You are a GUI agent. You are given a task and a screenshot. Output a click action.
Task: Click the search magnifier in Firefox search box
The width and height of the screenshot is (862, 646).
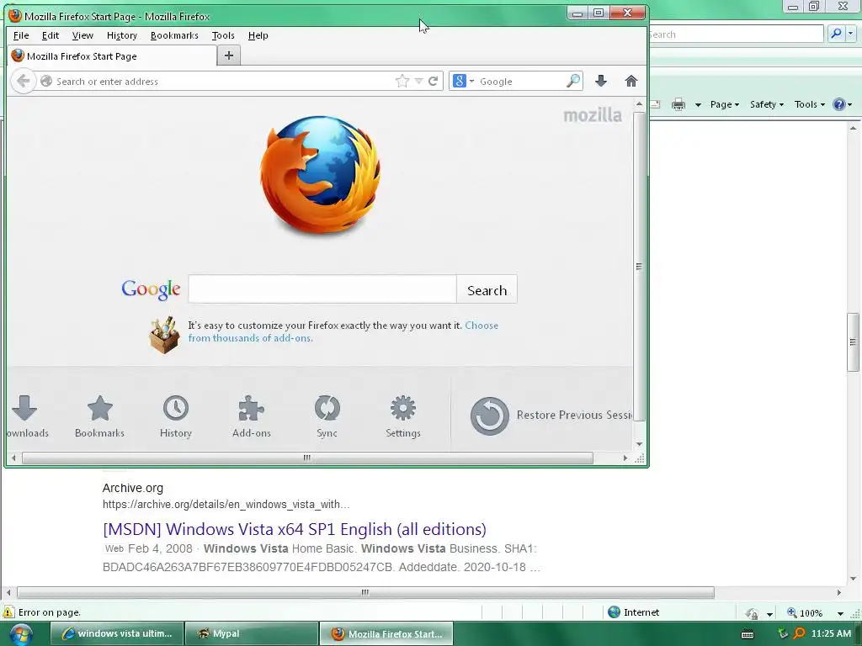(x=573, y=82)
